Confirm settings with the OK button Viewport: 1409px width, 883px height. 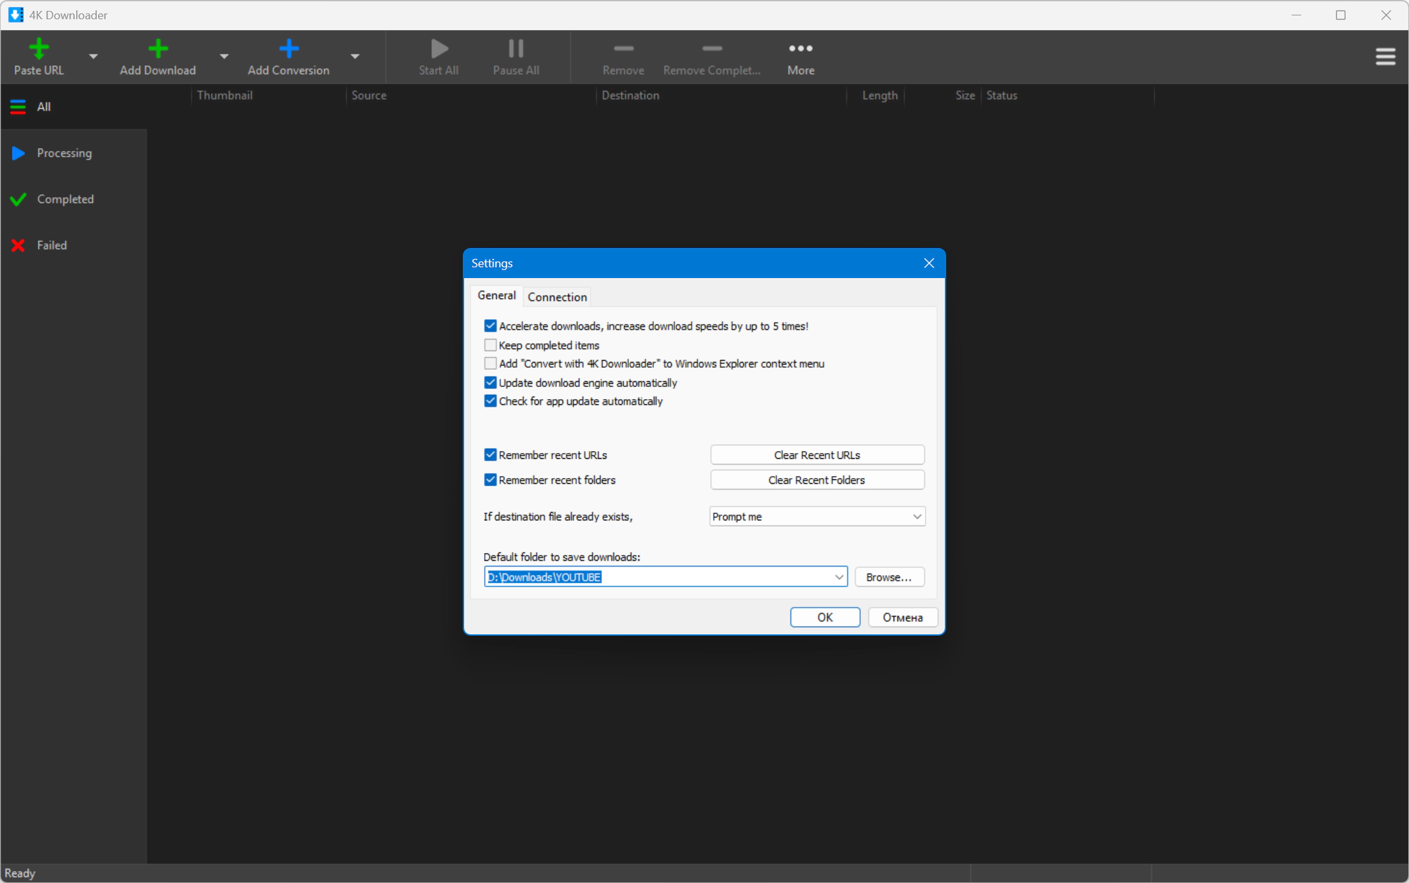pyautogui.click(x=824, y=617)
